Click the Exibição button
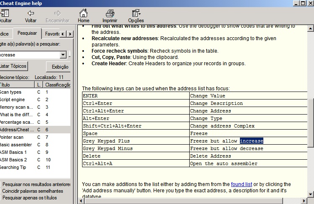Screen dimensions: 314x204 pyautogui.click(x=60, y=66)
